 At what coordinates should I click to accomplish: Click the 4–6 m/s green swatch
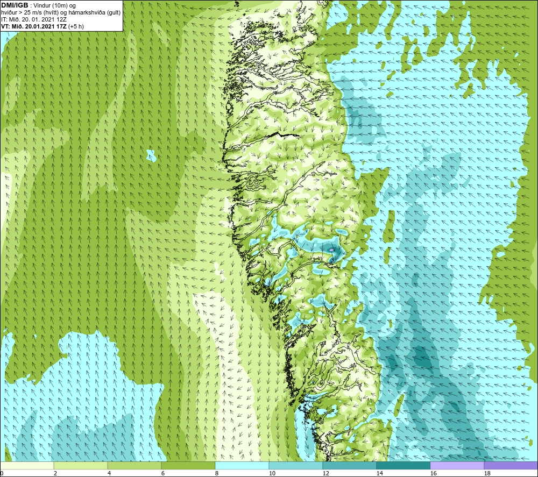(x=134, y=465)
